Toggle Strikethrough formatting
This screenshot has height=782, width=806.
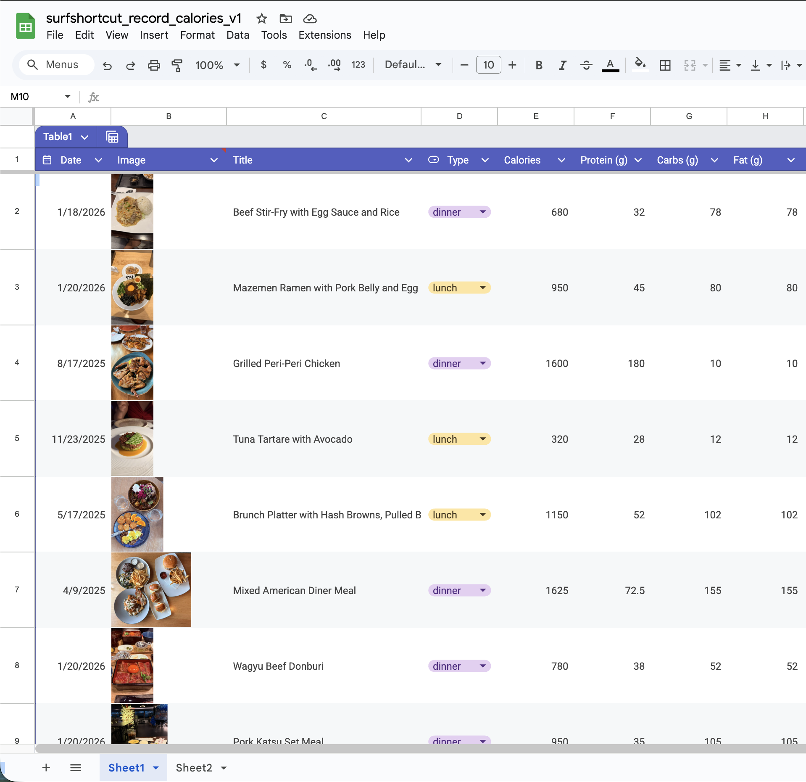click(x=586, y=65)
